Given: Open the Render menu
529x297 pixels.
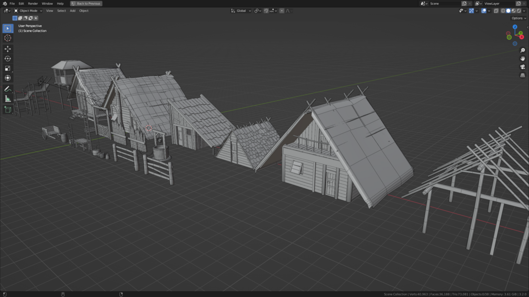Looking at the screenshot, I should [33, 3].
